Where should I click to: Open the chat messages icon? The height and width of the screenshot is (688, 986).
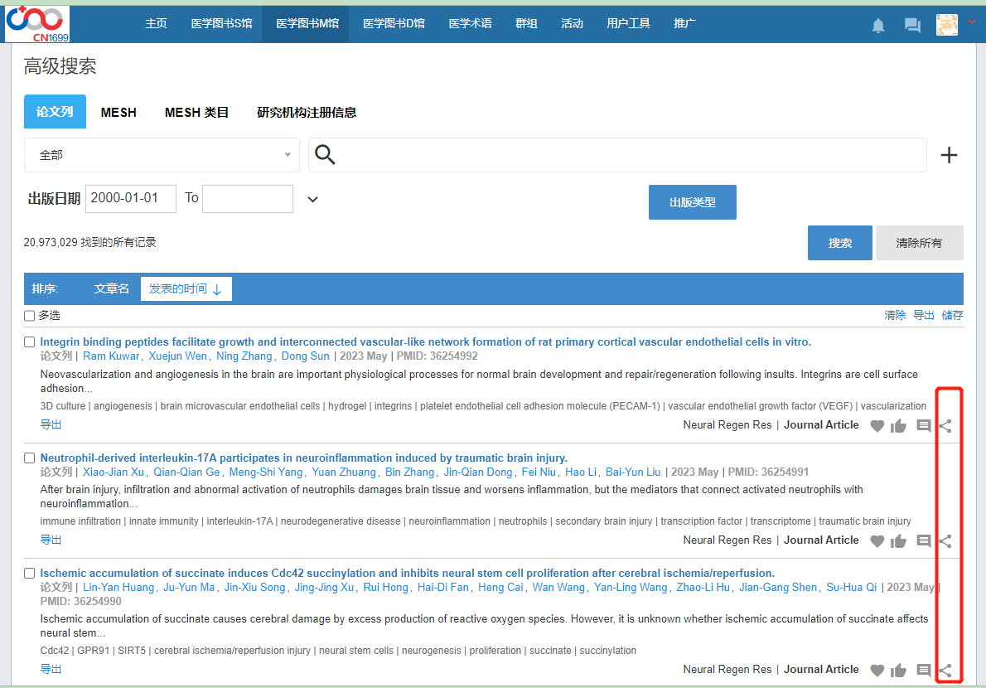[x=912, y=26]
